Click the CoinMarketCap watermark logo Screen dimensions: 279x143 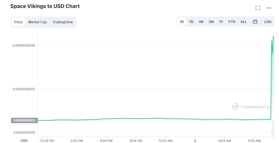pyautogui.click(x=252, y=107)
